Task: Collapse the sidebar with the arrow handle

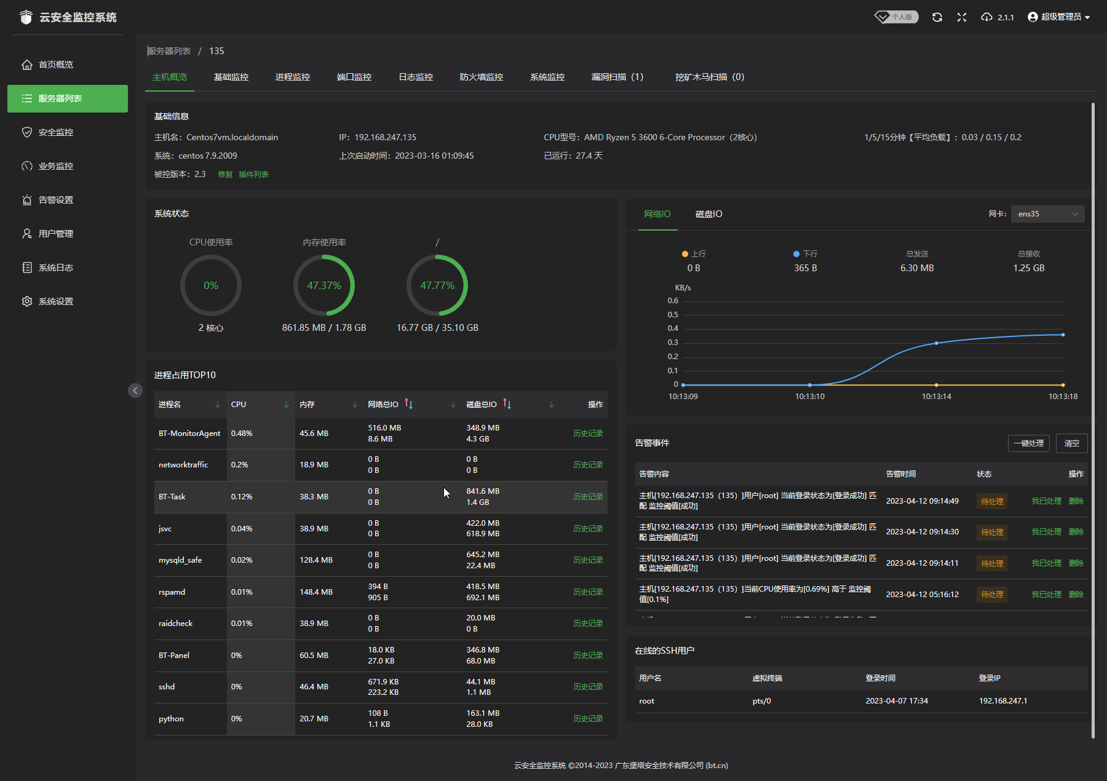Action: [135, 390]
